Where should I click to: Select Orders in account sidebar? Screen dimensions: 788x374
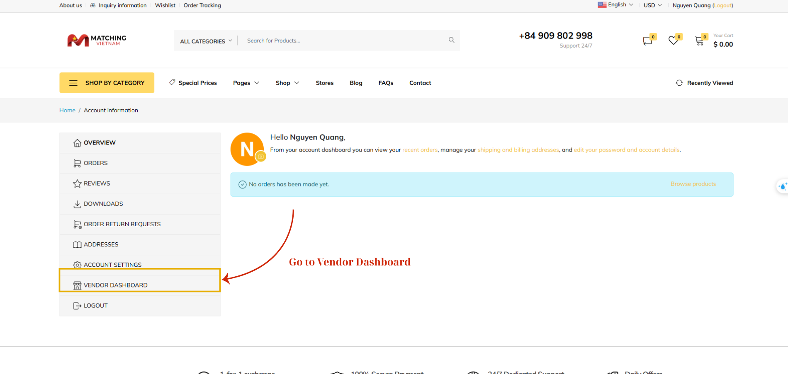pyautogui.click(x=95, y=163)
